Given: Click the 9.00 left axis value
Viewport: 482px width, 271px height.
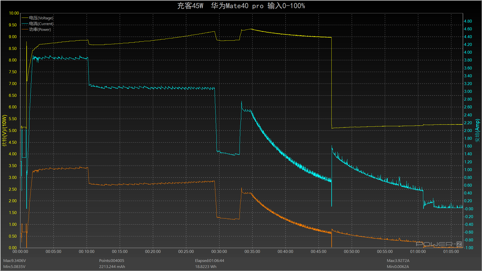Looking at the screenshot, I should coord(13,37).
